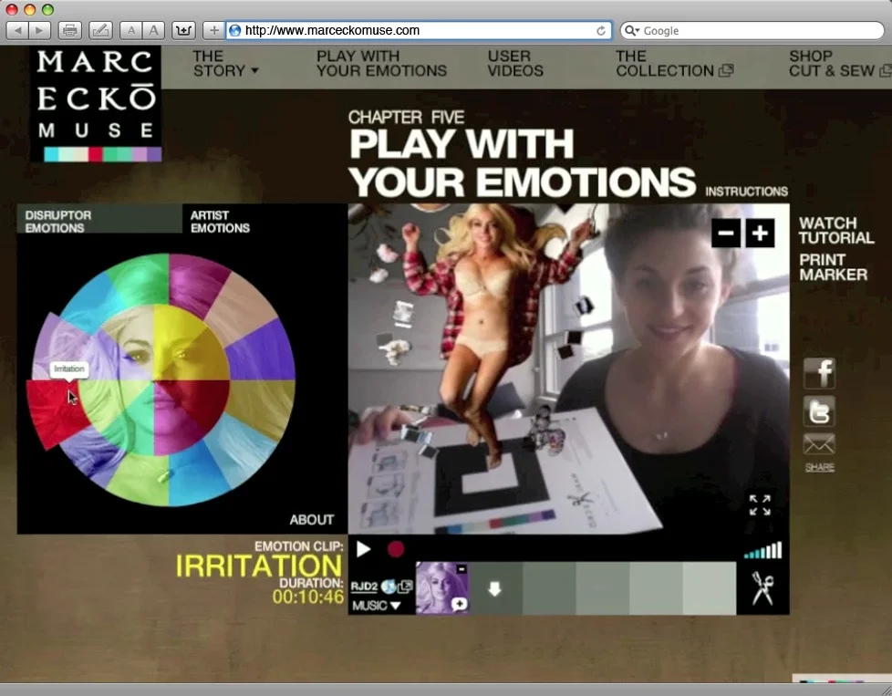Open the RJD2 artist link
The image size is (892, 696).
(x=364, y=587)
